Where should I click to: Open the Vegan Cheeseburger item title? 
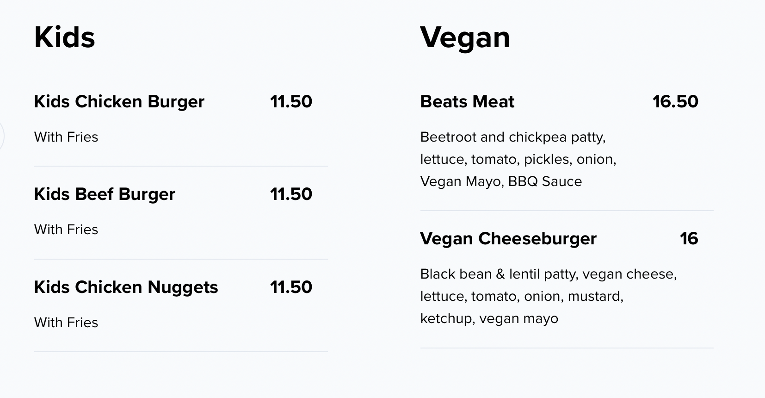pos(508,239)
